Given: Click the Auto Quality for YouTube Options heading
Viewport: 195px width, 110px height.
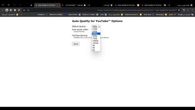Looking at the screenshot, I should 97,21.
